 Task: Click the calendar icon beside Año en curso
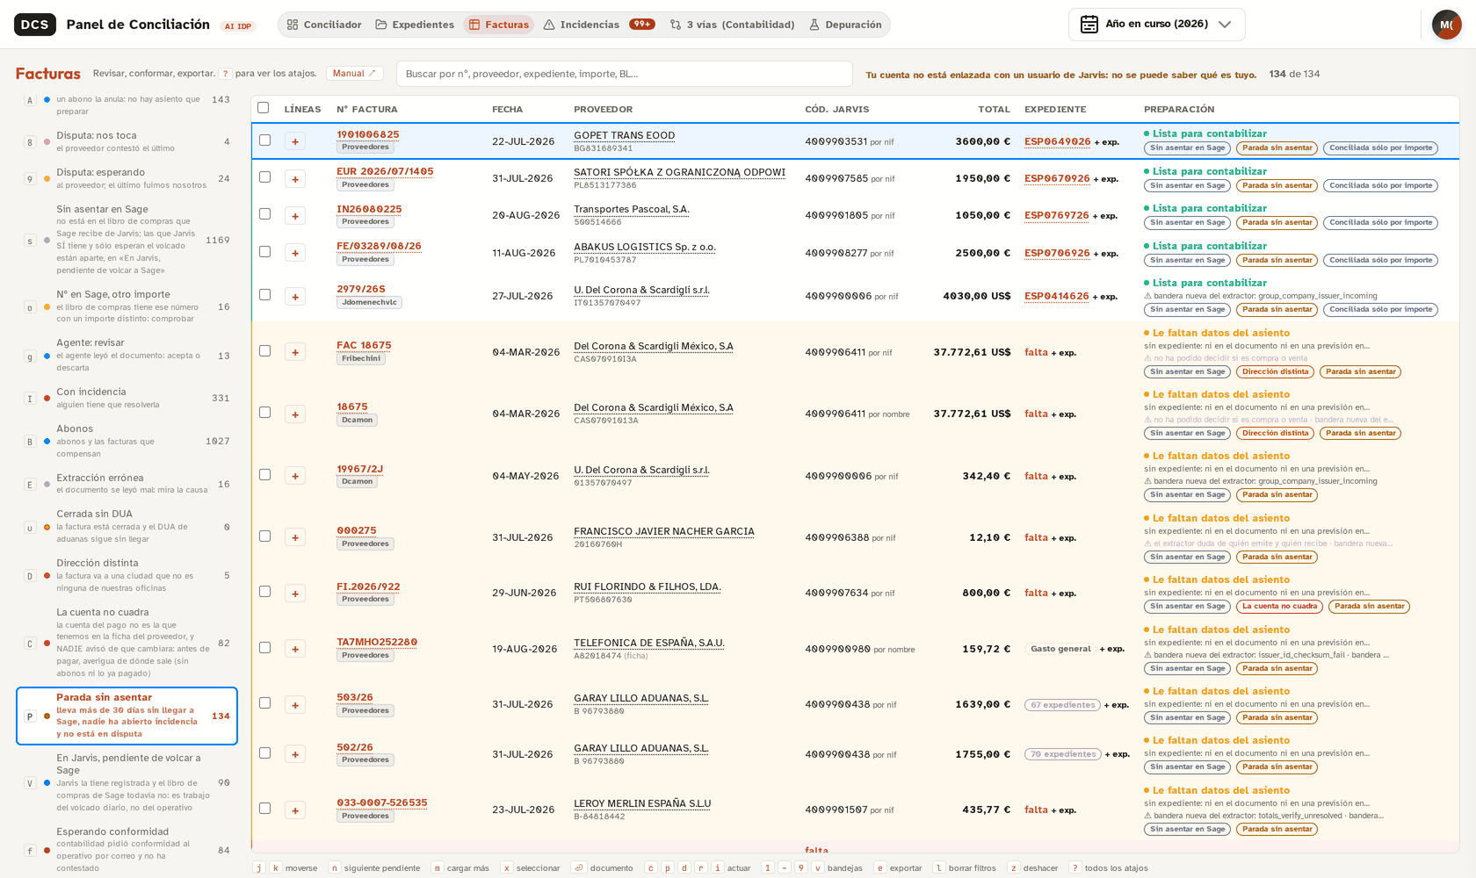click(x=1089, y=24)
